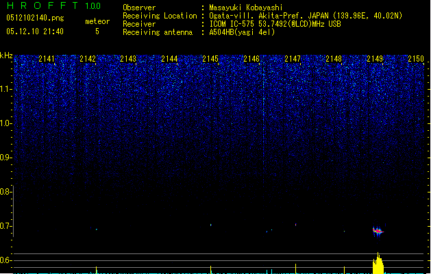Click the HROFFT 1.0.0 title text
Image resolution: width=431 pixels, height=274 pixels.
[x=54, y=5]
